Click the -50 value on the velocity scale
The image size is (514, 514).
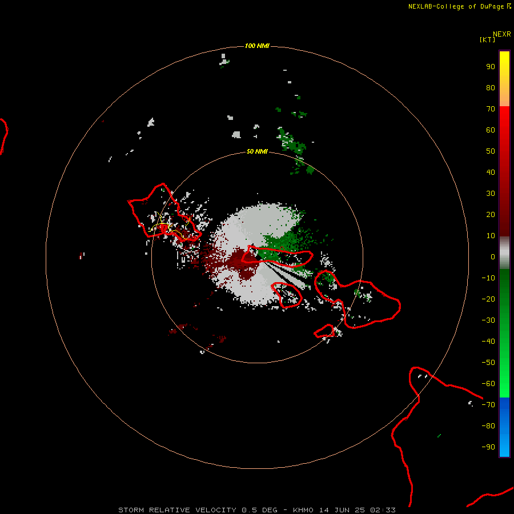click(x=488, y=363)
